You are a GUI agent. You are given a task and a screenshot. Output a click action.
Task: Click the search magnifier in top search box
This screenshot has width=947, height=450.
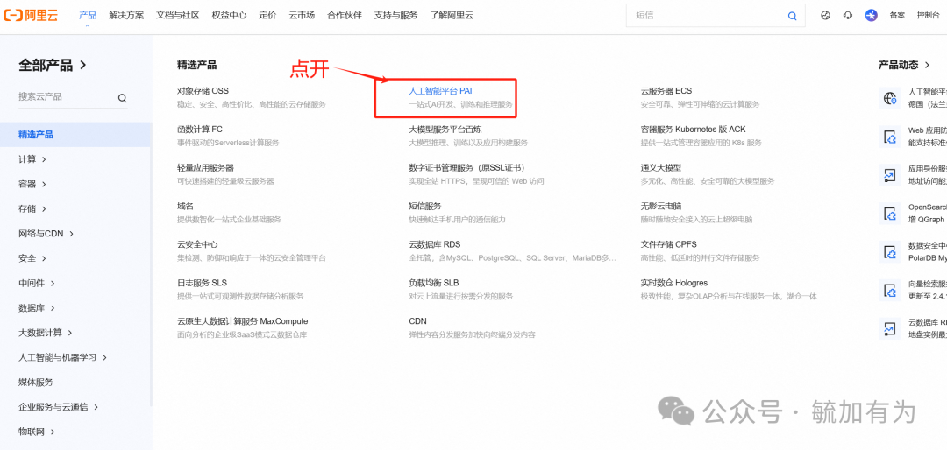click(793, 17)
